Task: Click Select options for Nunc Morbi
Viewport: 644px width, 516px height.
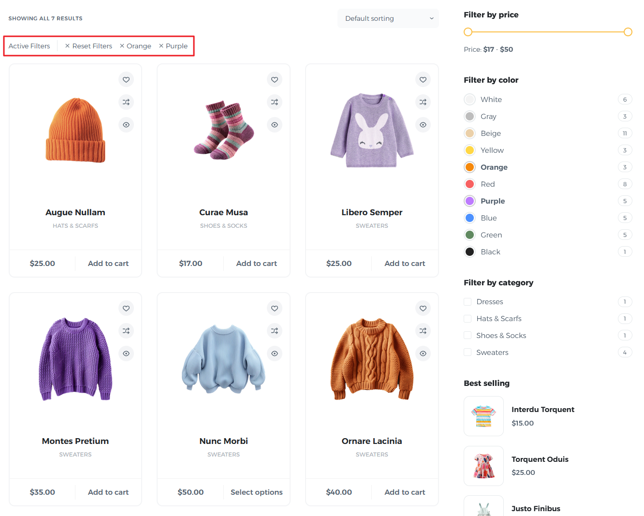Action: coord(257,492)
